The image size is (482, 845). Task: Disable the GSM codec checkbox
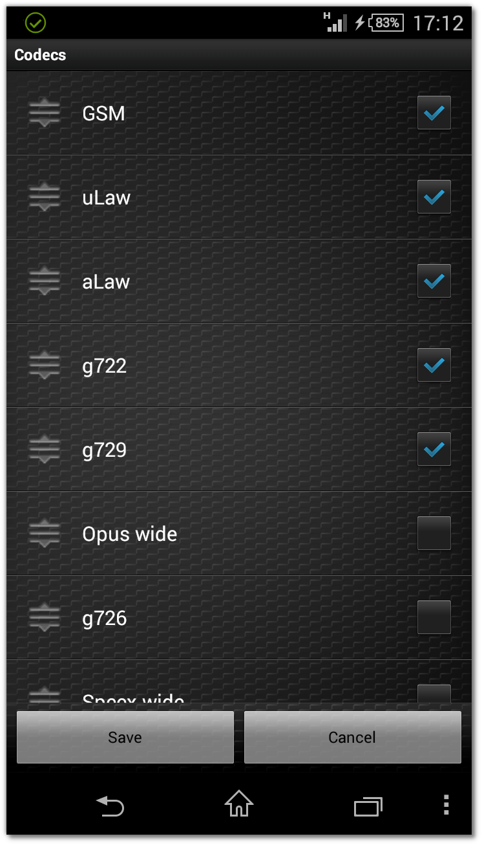434,113
